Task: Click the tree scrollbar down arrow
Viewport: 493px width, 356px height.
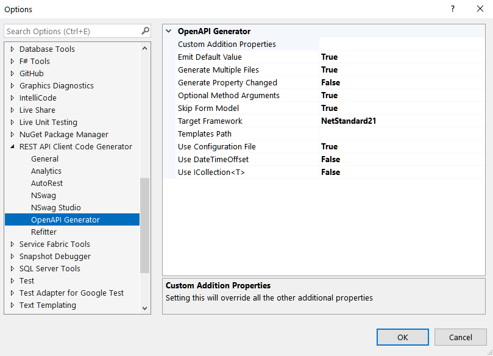Action: 144,308
